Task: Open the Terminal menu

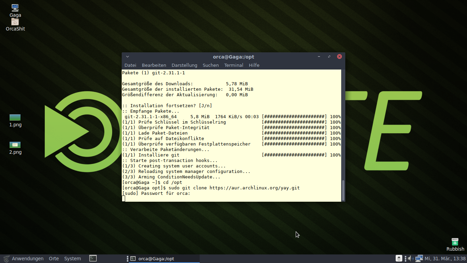Action: (234, 65)
